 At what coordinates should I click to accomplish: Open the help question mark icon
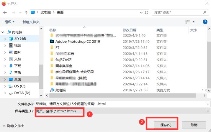click(205, 22)
